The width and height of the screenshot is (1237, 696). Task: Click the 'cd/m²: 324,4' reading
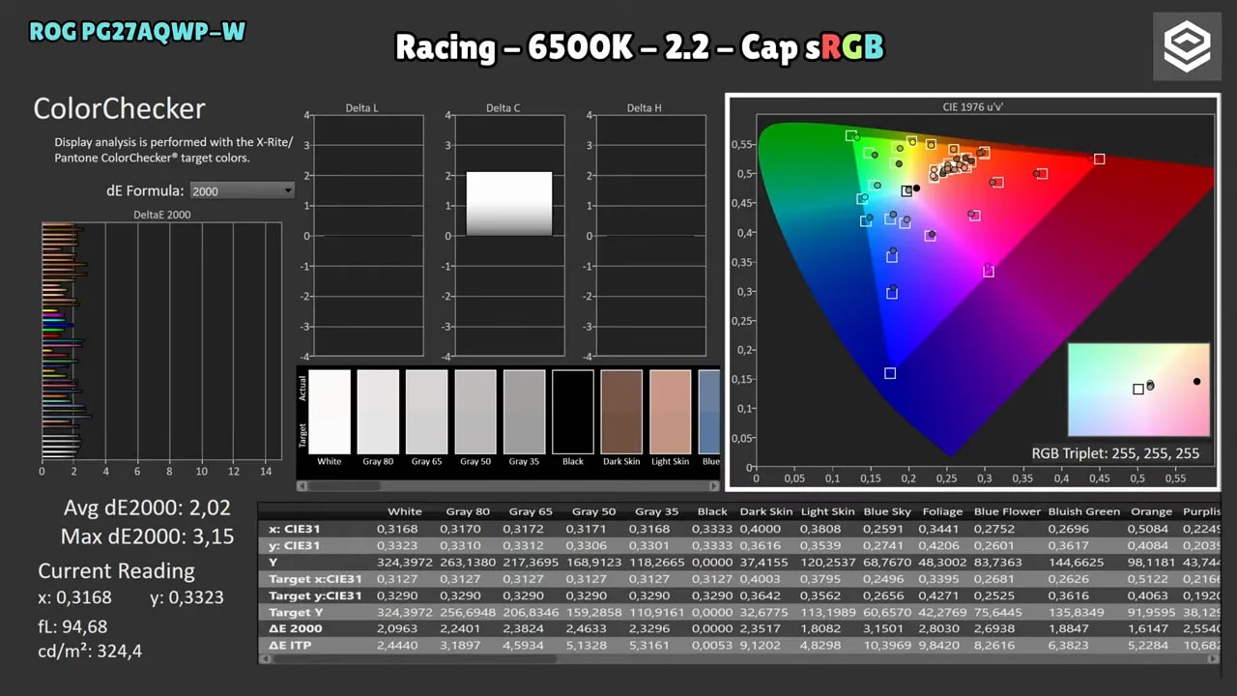pyautogui.click(x=90, y=651)
